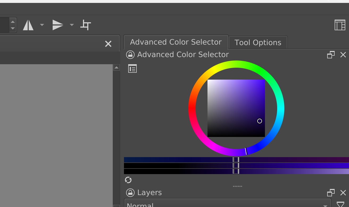Open the layer filter funnel icon
Screen dimensions: 349x207
[340, 204]
